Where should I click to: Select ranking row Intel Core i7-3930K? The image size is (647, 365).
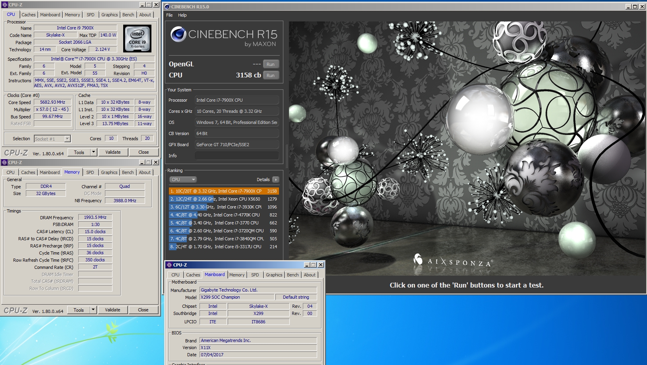224,207
